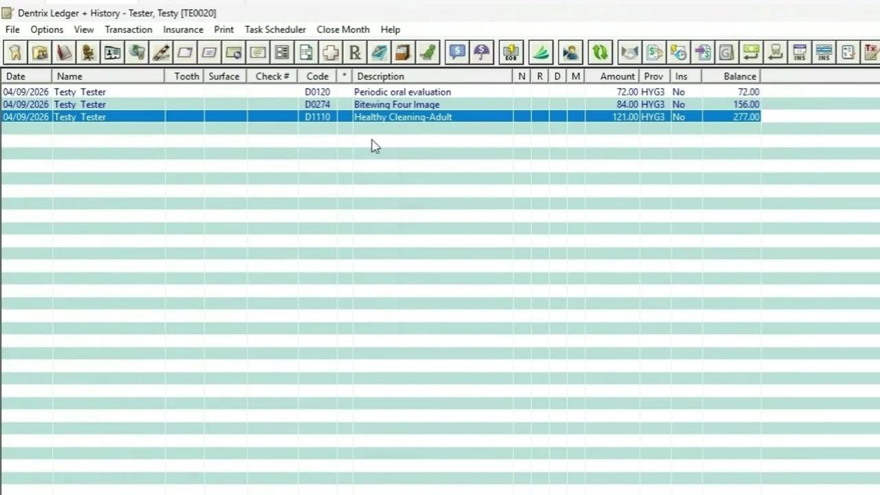Open the Rx prescriptions icon

coord(355,52)
